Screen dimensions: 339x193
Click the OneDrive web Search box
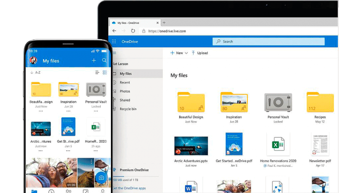click(x=268, y=41)
